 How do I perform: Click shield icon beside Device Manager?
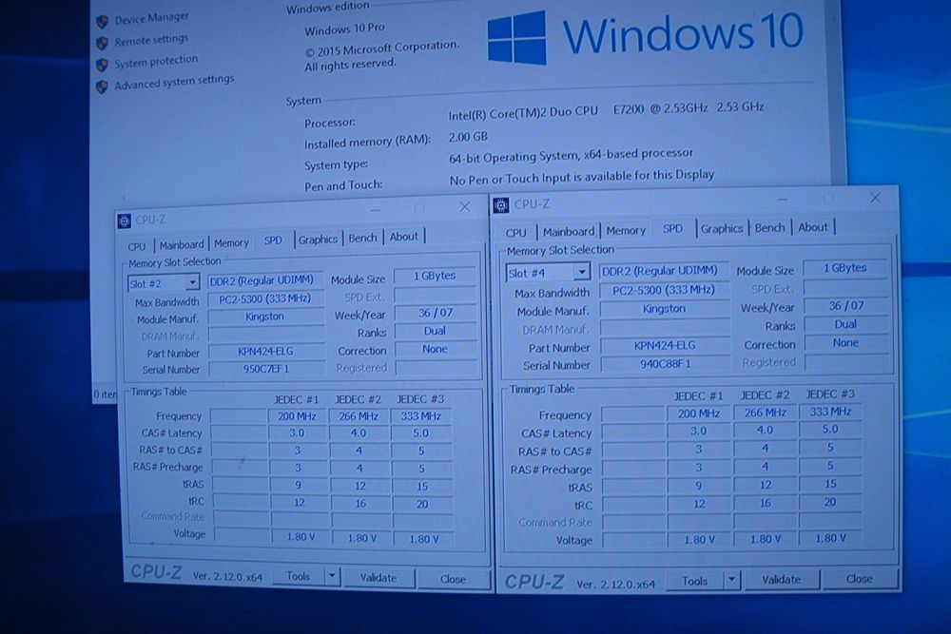[103, 21]
